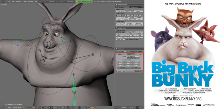The width and height of the screenshot is (222, 109).
Task: Toggle custom Shapes display
Action: tap(133, 19)
